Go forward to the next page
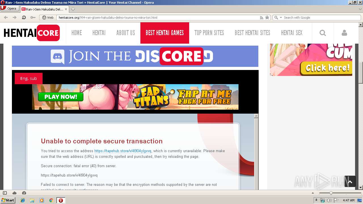The image size is (363, 204). [x=14, y=18]
